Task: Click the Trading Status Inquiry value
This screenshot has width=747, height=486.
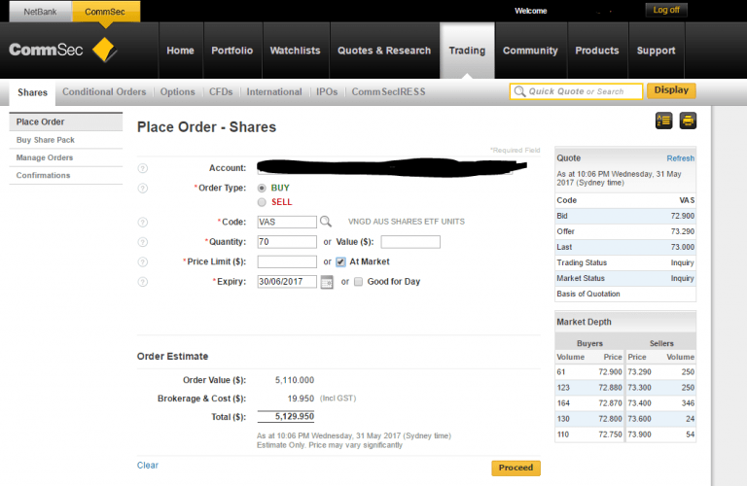Action: point(682,262)
